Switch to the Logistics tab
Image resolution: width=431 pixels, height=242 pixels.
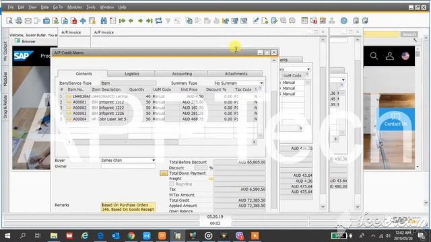click(132, 73)
